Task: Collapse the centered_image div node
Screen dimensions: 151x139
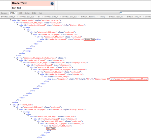Action: coord(42,76)
